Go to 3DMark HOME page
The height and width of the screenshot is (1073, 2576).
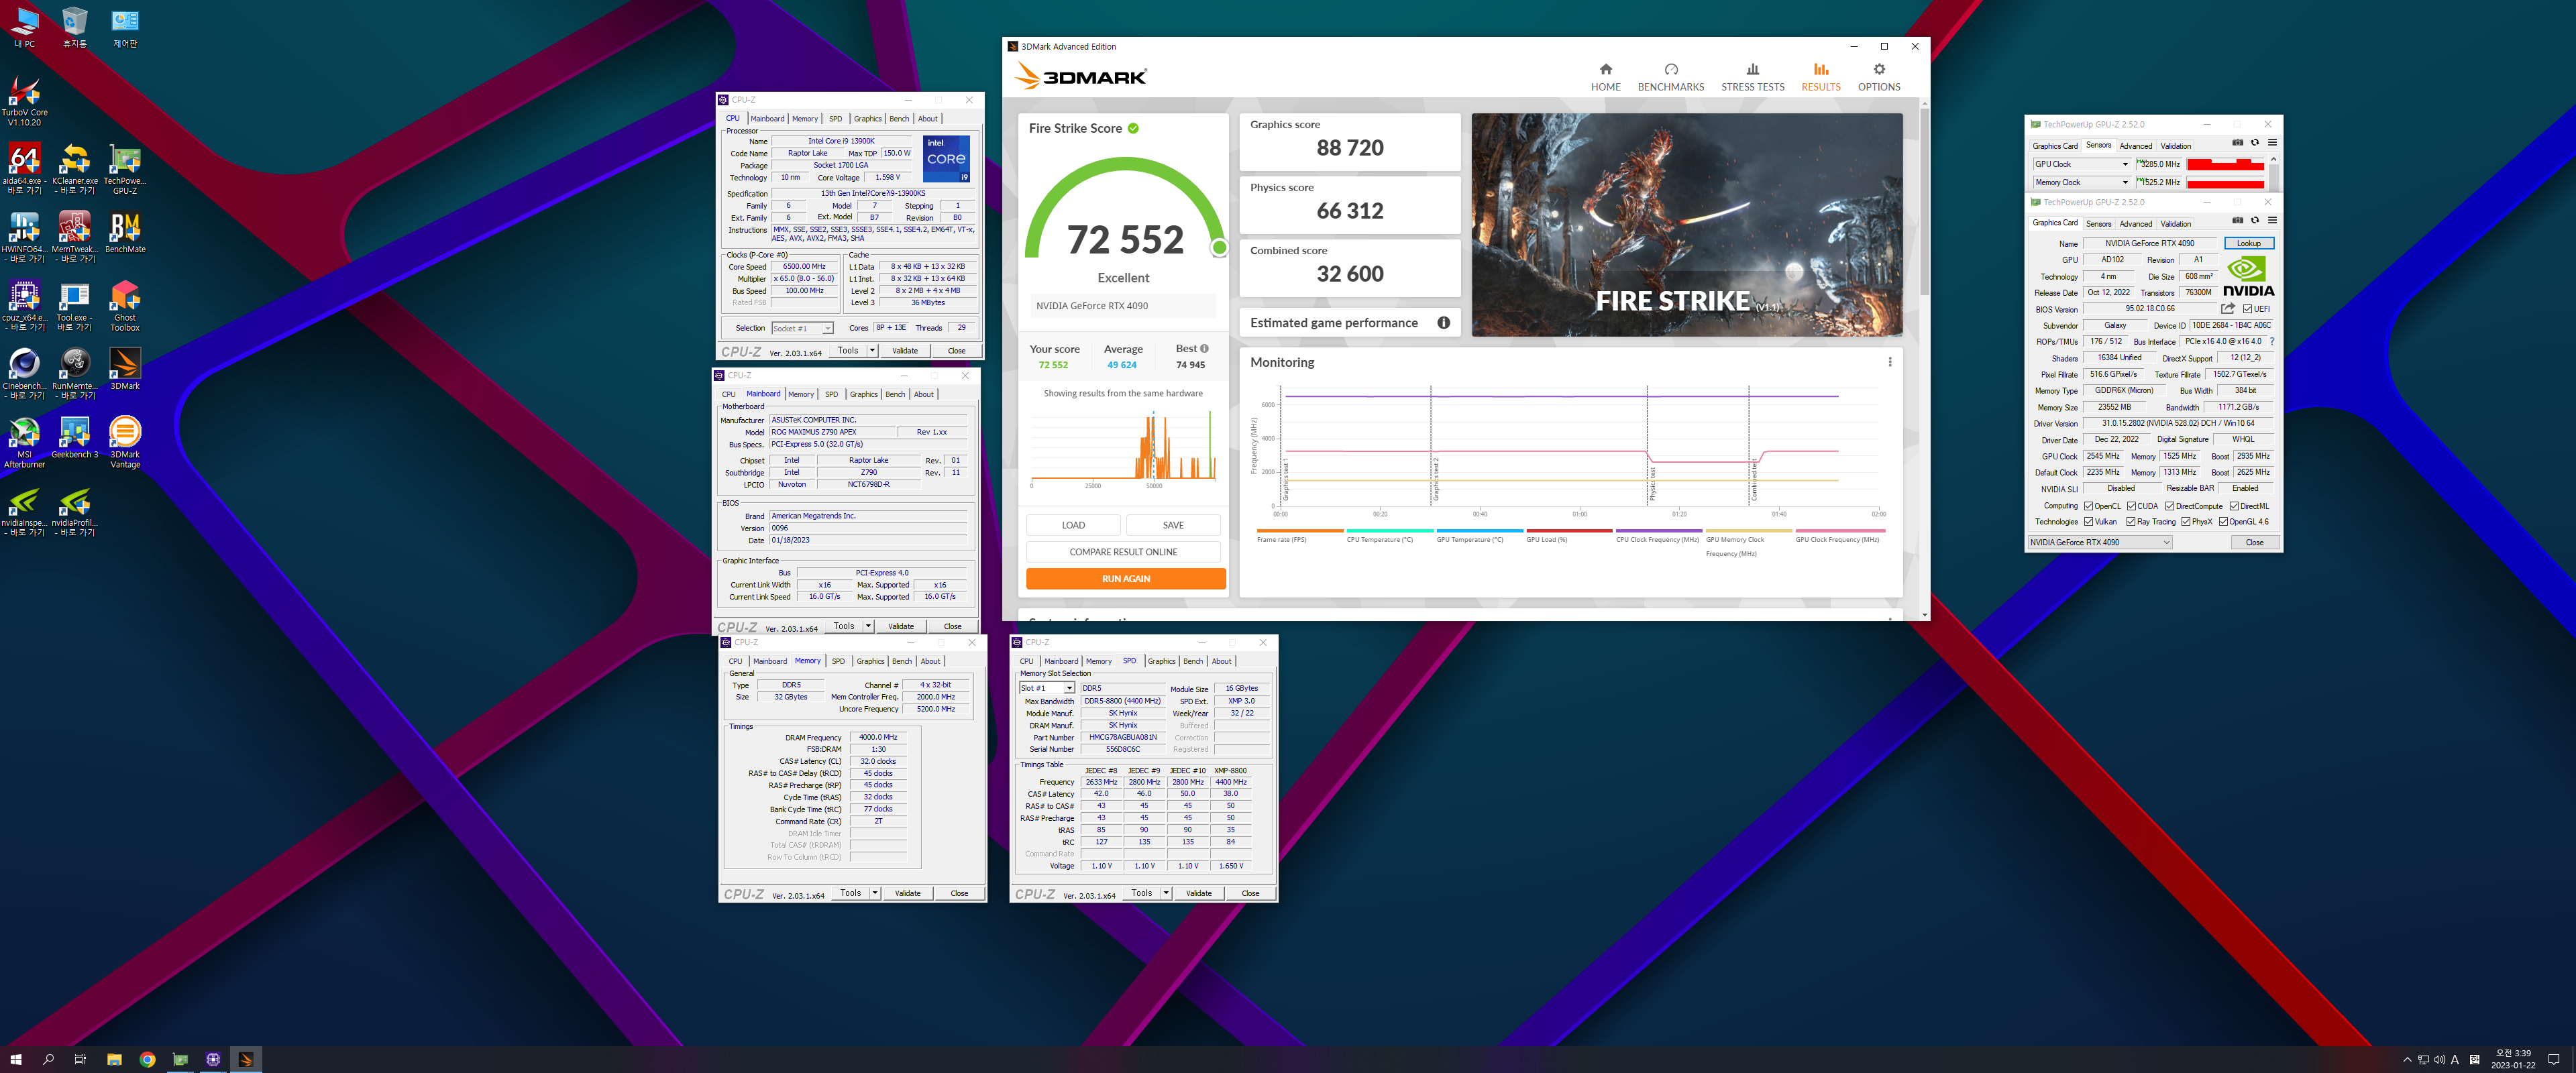pos(1605,77)
